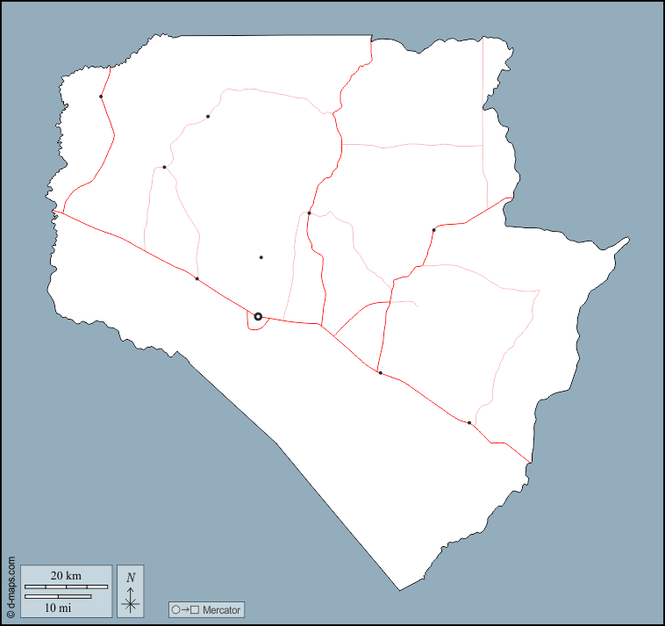Screen dimensions: 665x626
Task: Click the letter N above the compass
Action: coord(131,577)
